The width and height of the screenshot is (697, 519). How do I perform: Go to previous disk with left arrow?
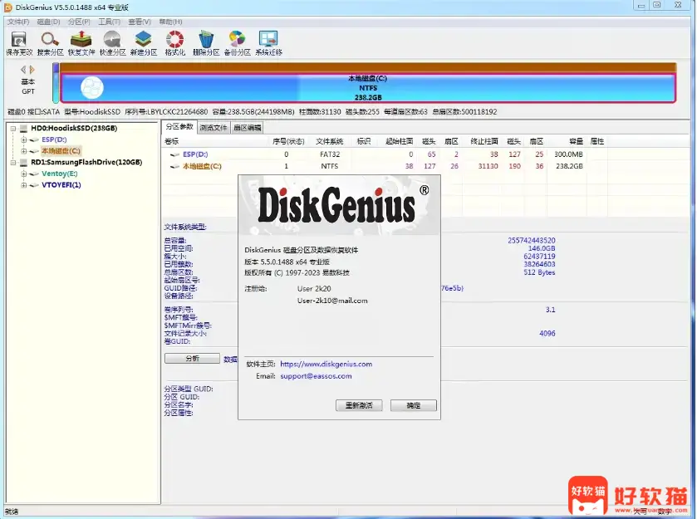pyautogui.click(x=23, y=70)
